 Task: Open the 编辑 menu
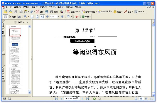coord(17,7)
